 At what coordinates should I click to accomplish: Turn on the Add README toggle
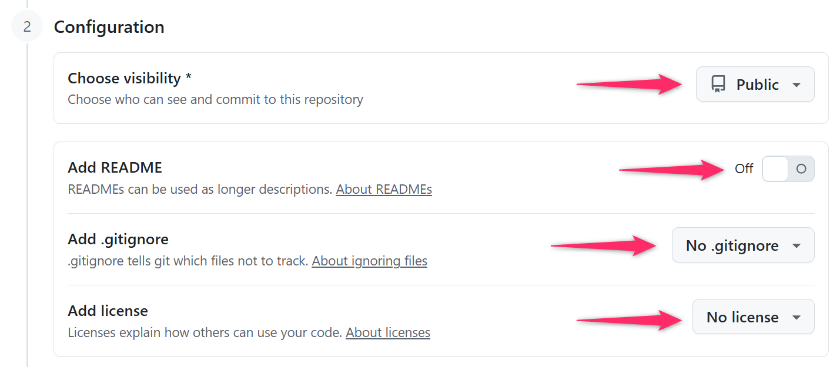click(x=788, y=169)
